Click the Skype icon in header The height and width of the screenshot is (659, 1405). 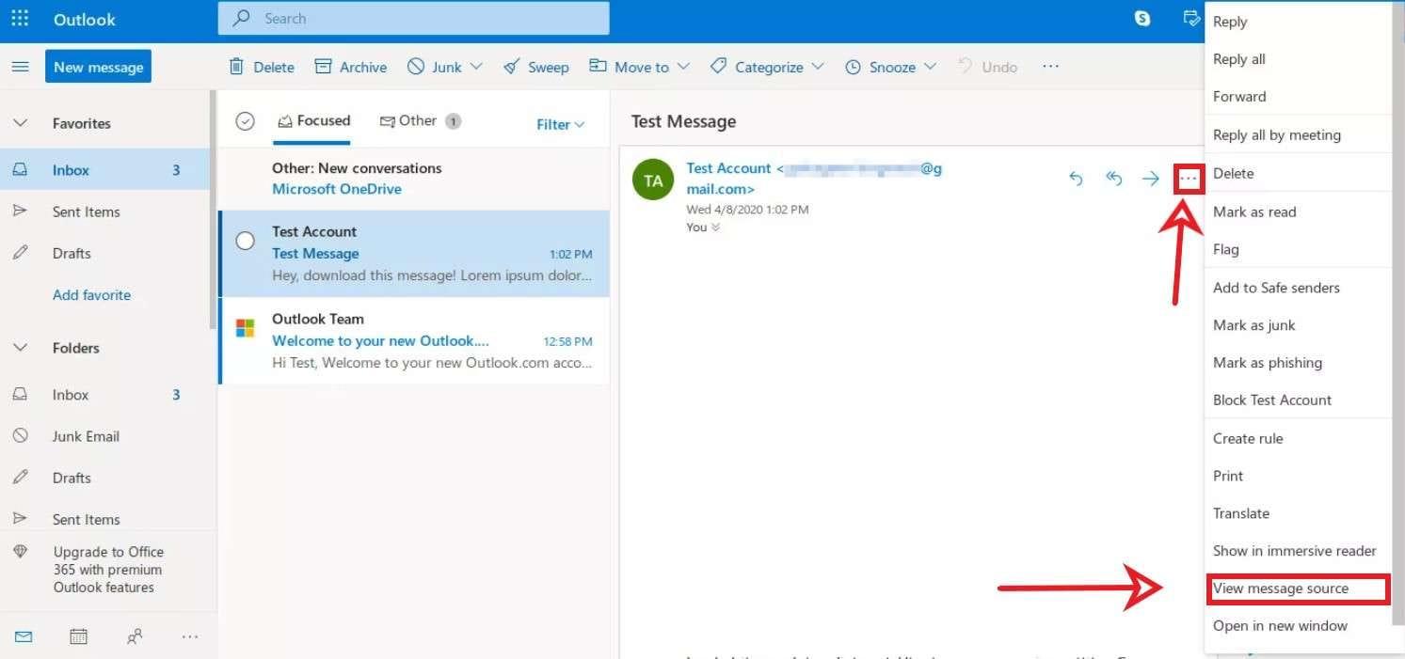coord(1142,19)
